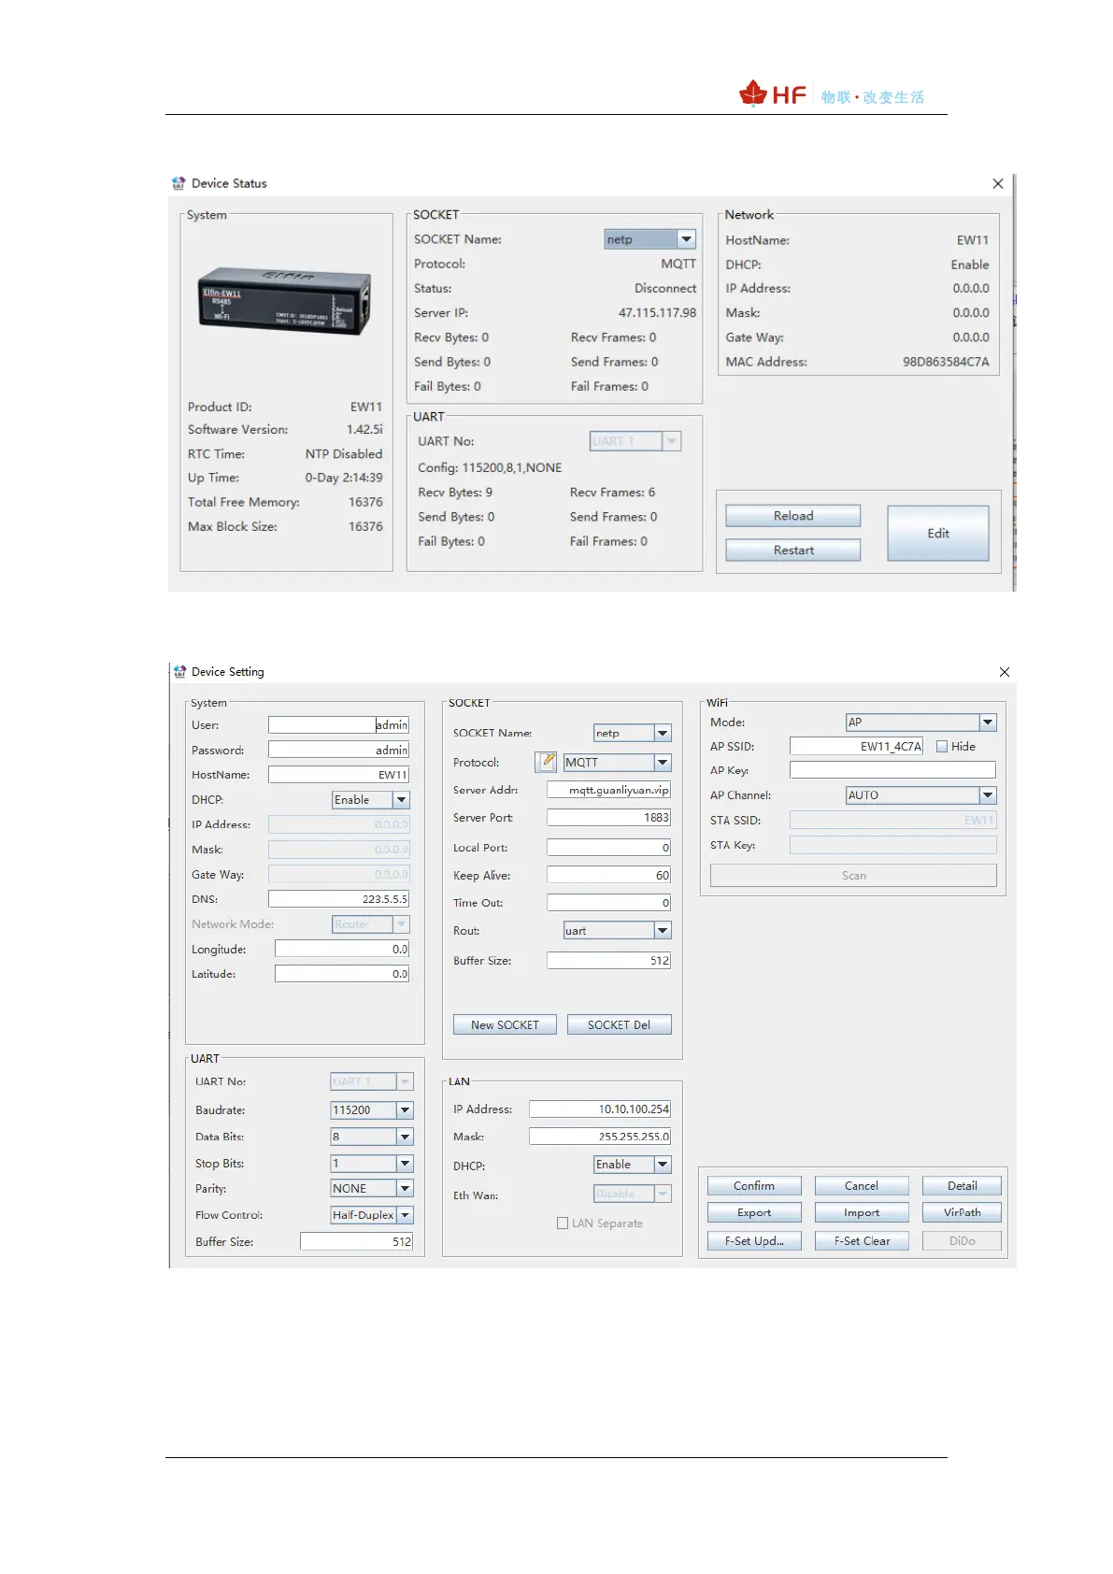Click the Detail button
The width and height of the screenshot is (1113, 1574).
point(963,1186)
